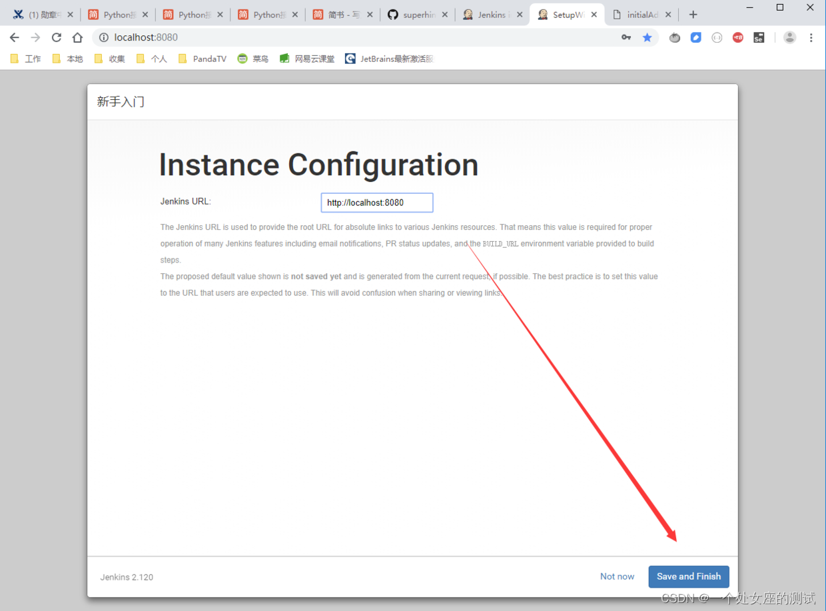Click the bold 'not saved yet' text
Screen dimensions: 826x611
316,277
